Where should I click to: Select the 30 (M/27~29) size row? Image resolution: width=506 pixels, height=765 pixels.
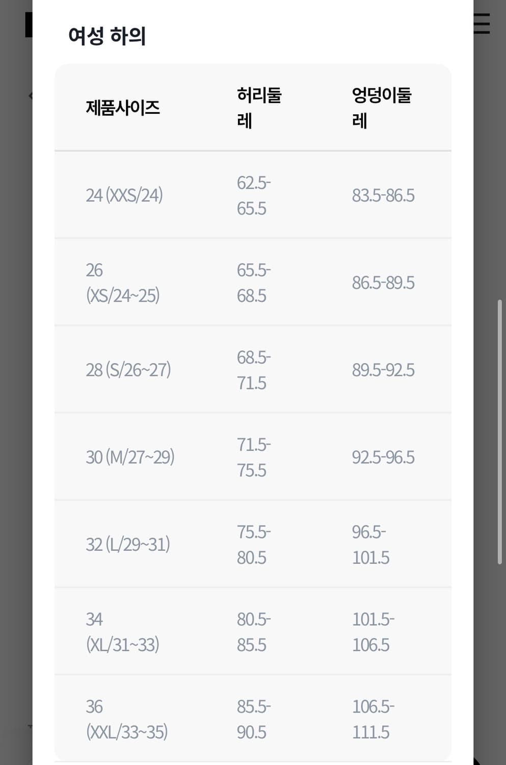pos(253,456)
